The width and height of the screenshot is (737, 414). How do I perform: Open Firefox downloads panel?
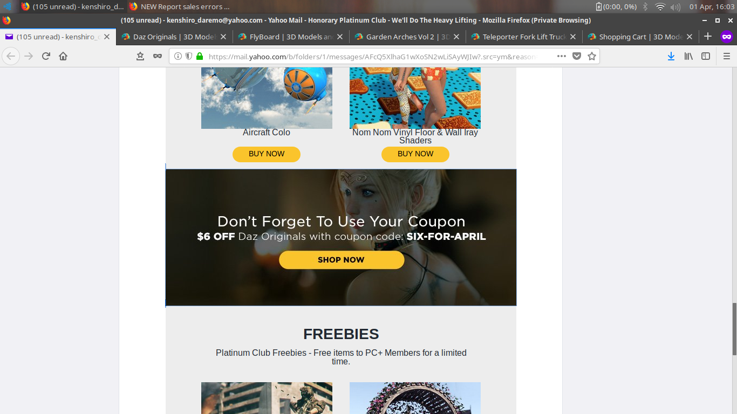coord(671,56)
